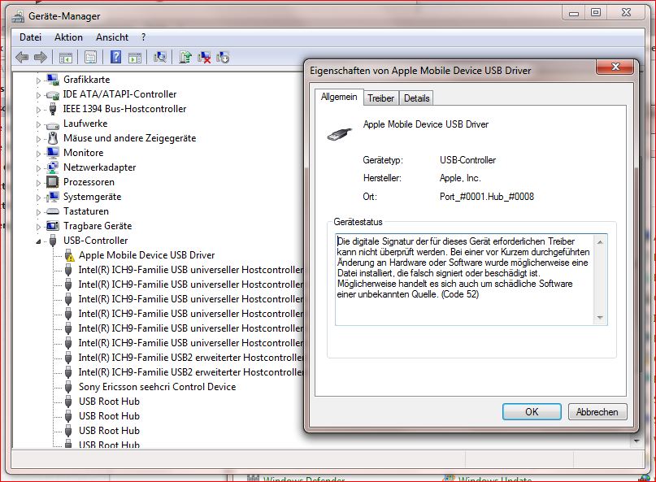Click the 'USB-Controller' Gerätetyp value in dialog
The width and height of the screenshot is (656, 482).
click(467, 160)
